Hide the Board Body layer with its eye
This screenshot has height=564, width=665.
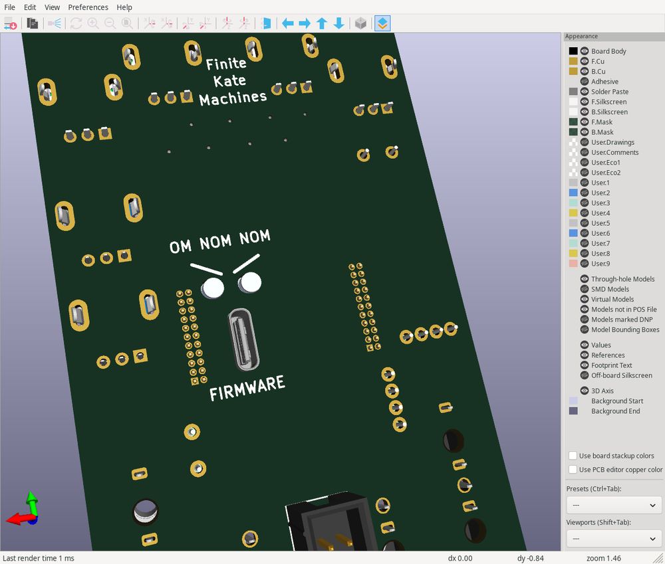585,51
